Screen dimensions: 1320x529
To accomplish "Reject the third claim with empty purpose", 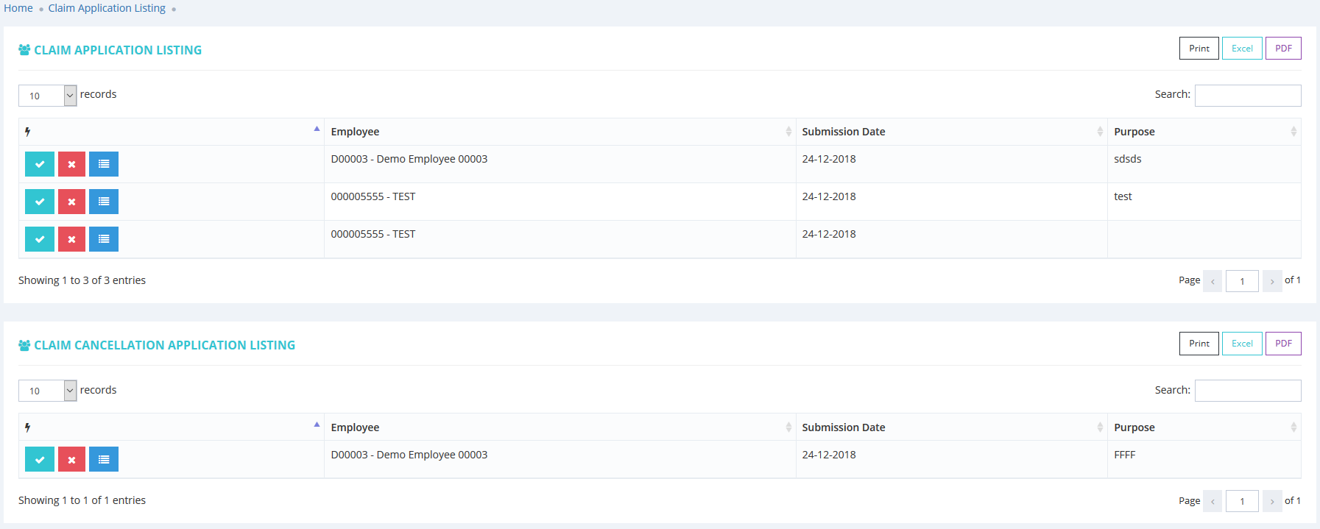I will pyautogui.click(x=71, y=239).
